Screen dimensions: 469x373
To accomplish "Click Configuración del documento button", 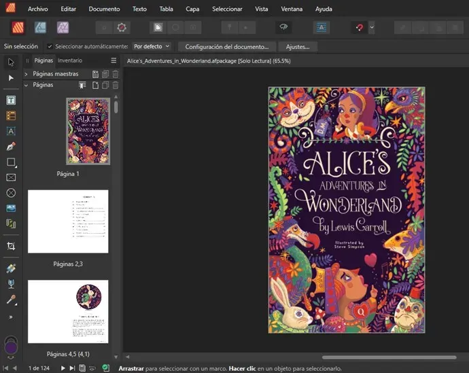I will (x=227, y=47).
